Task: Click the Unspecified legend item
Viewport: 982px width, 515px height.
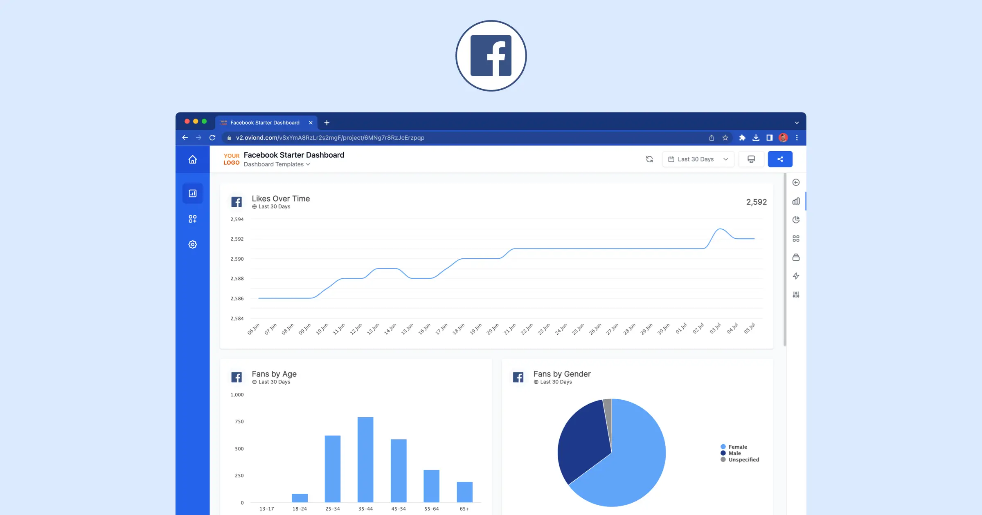Action: click(740, 459)
